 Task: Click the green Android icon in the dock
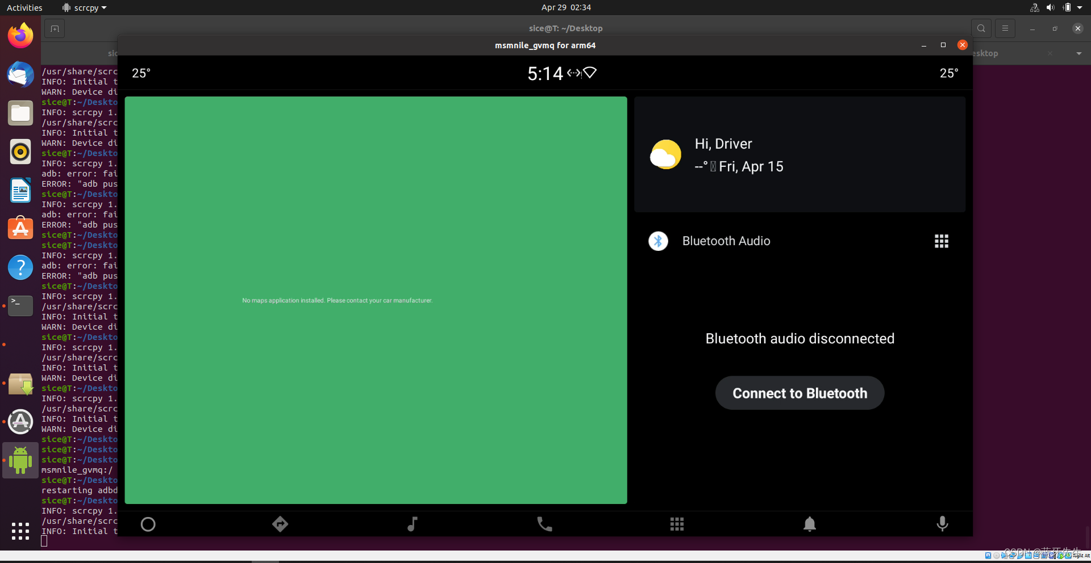click(x=20, y=460)
